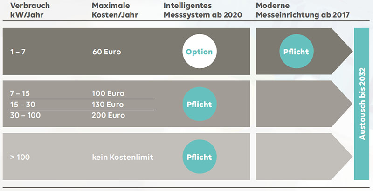Click the Verbrauch kW/Jahr column header
The width and height of the screenshot is (373, 191).
tap(30, 10)
